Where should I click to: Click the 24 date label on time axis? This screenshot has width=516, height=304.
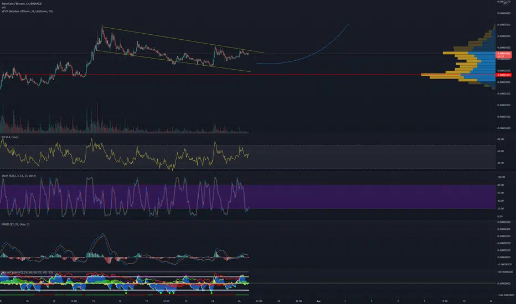(x=213, y=301)
